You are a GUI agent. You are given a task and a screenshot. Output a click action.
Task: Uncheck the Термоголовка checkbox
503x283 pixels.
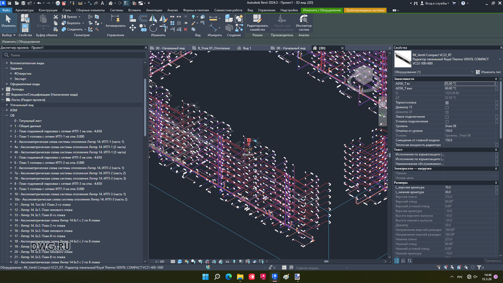(x=447, y=103)
